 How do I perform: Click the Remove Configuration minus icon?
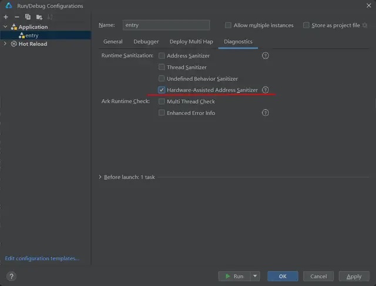point(16,17)
